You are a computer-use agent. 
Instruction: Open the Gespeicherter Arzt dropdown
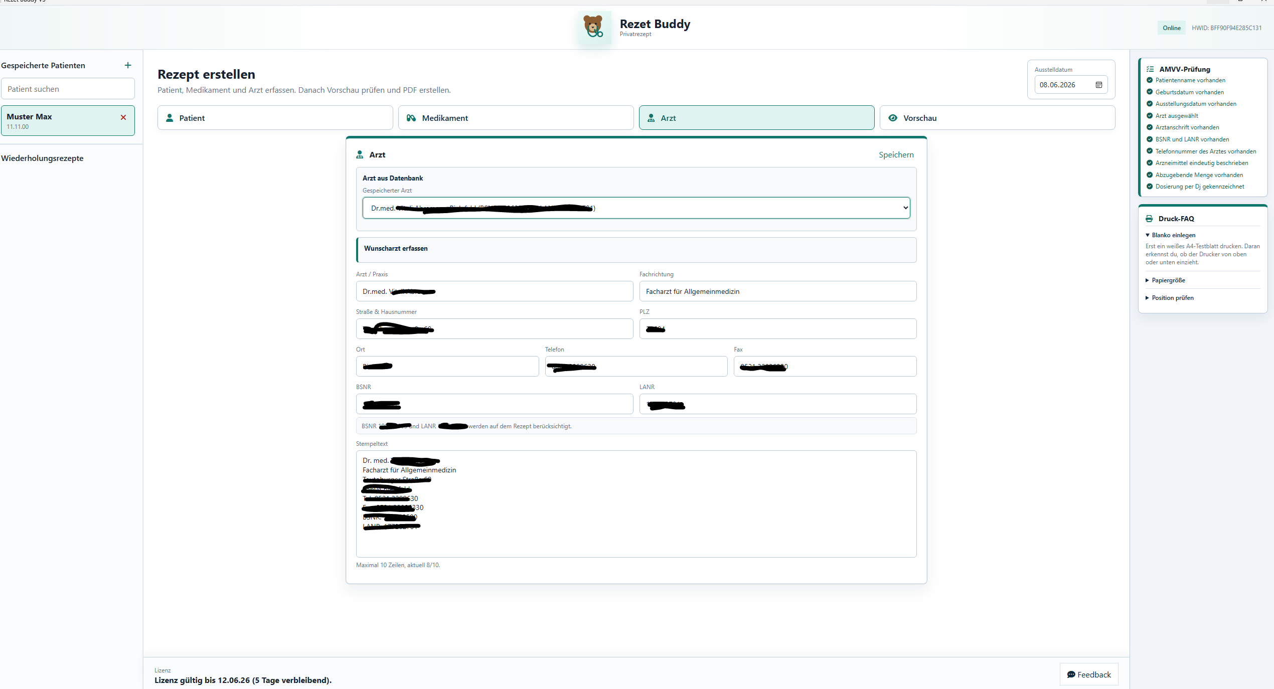(636, 208)
